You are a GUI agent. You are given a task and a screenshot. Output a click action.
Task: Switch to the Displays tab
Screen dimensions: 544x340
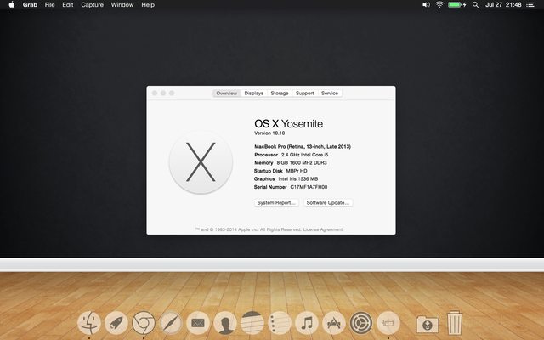point(254,93)
